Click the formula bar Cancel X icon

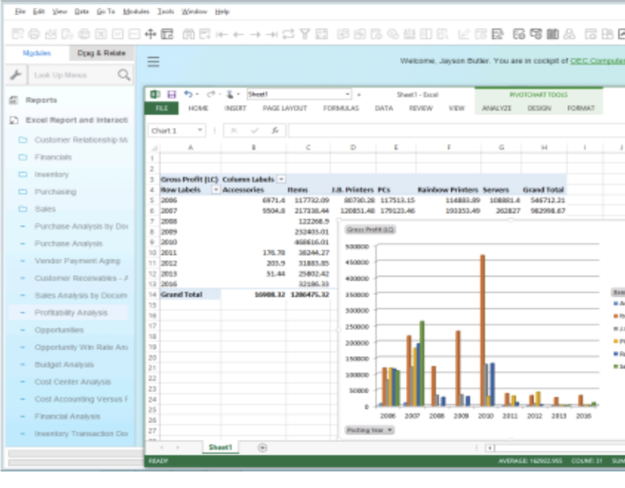pyautogui.click(x=234, y=130)
